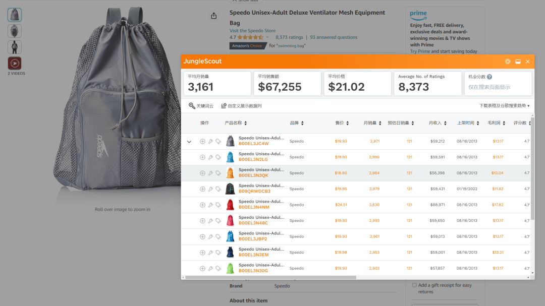Open 自定义展示数据列 column customization
The image size is (545, 306).
pyautogui.click(x=241, y=106)
